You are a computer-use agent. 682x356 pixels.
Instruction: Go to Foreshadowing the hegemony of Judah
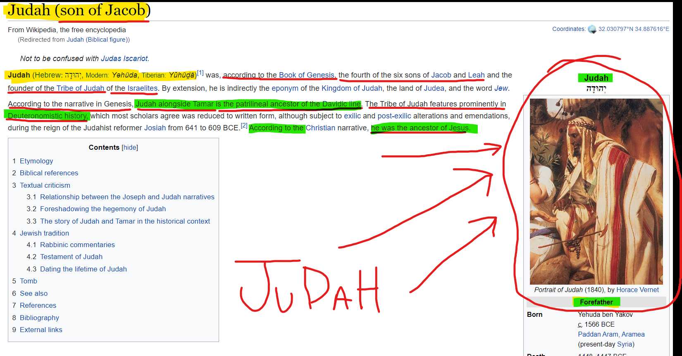(103, 209)
